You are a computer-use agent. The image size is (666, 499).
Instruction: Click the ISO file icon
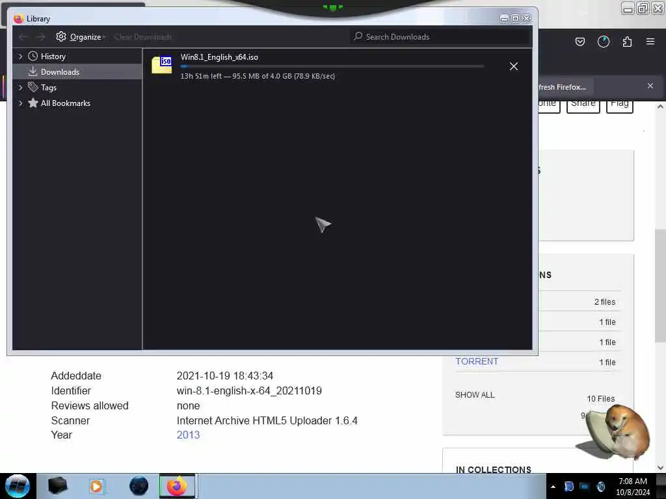coord(162,65)
